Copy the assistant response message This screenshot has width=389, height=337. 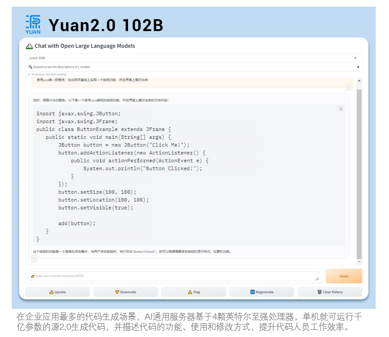(34, 259)
